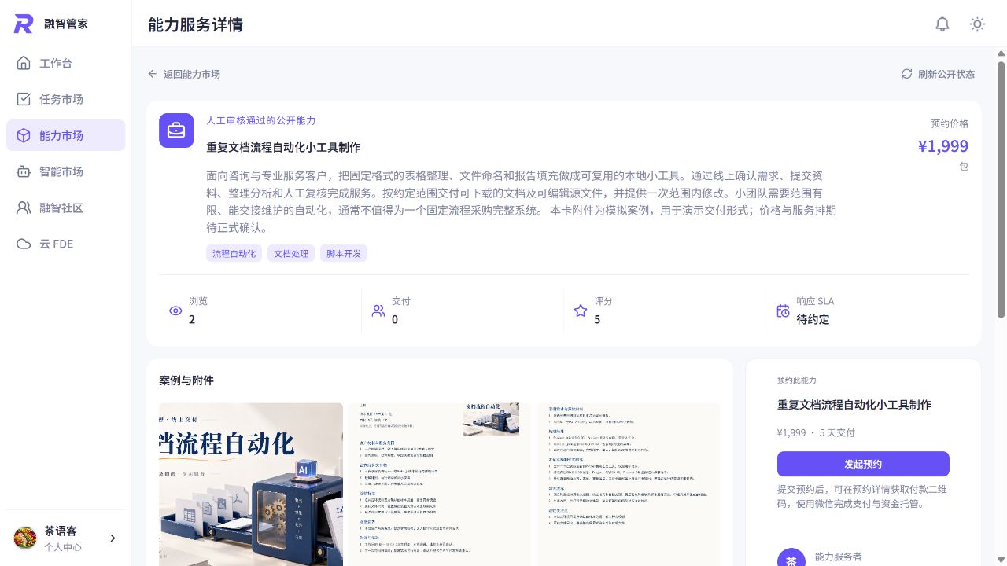Click the eye icon beside 浏览
Image resolution: width=1007 pixels, height=566 pixels.
point(175,311)
